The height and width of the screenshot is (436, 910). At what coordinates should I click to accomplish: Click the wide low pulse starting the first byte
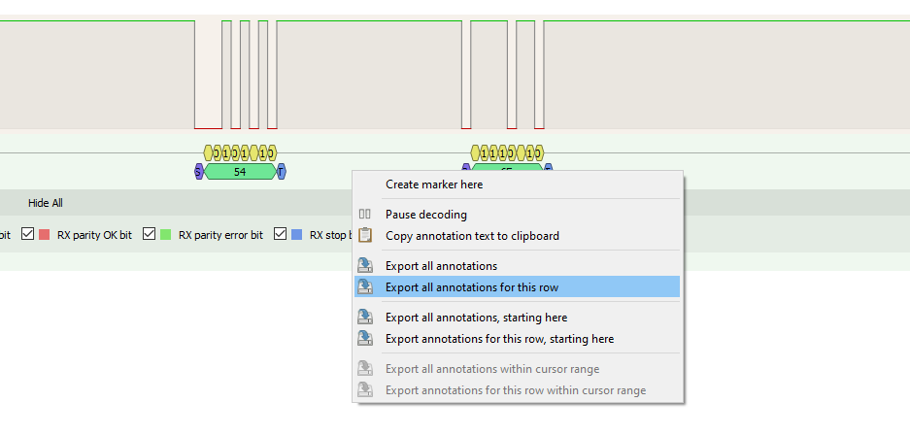point(209,75)
